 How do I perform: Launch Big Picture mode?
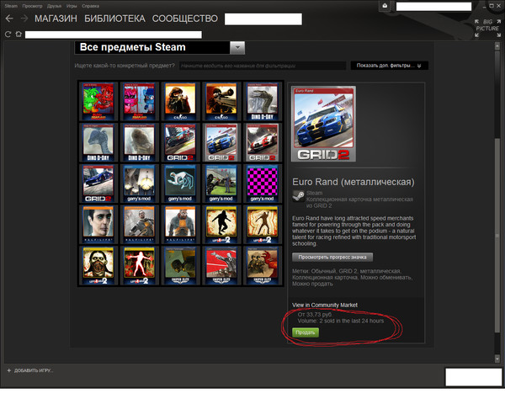pyautogui.click(x=487, y=28)
